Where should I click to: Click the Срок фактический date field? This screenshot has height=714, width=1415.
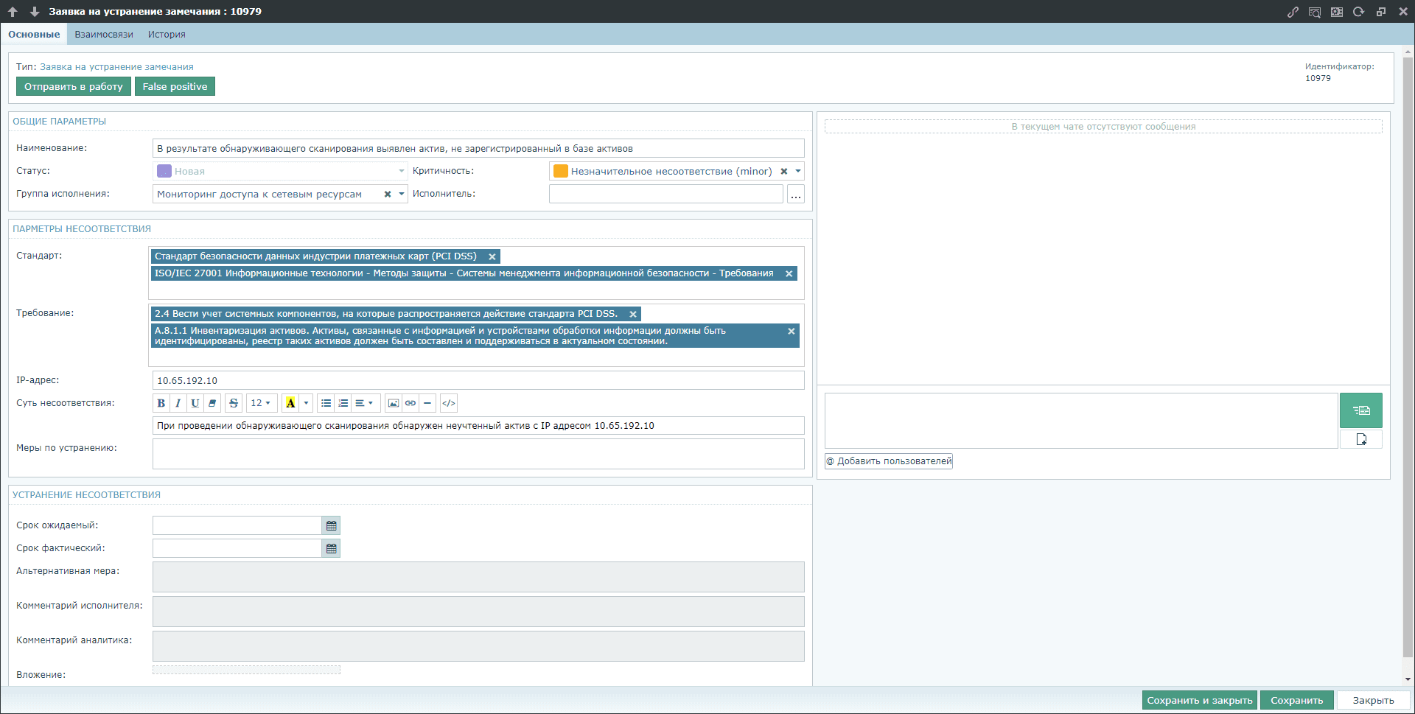[237, 548]
